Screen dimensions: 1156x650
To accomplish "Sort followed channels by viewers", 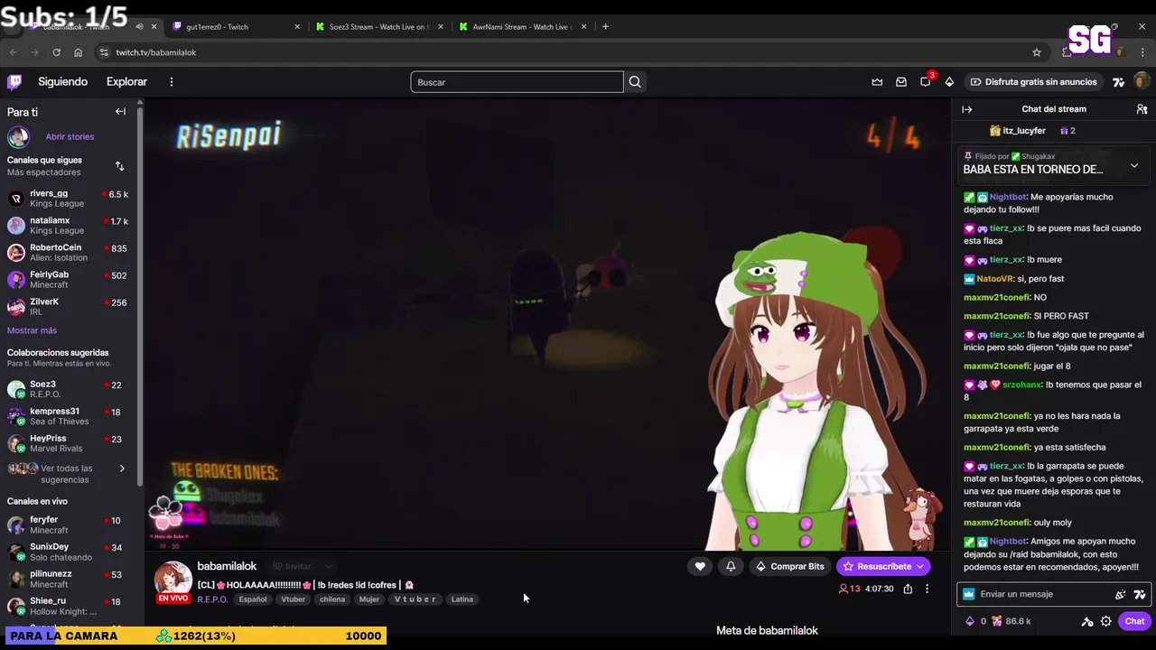I will click(x=119, y=166).
